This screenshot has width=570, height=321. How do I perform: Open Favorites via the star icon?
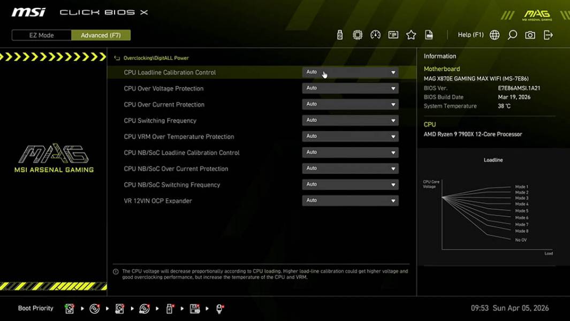(x=411, y=34)
